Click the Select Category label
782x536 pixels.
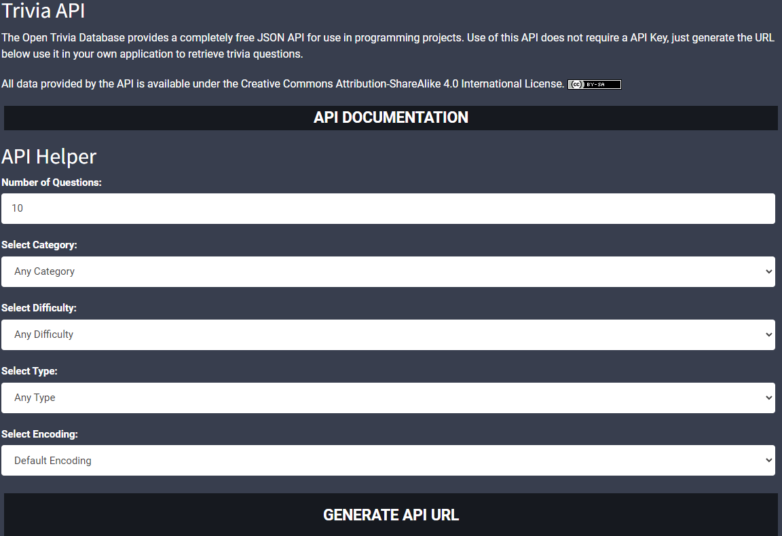37,245
